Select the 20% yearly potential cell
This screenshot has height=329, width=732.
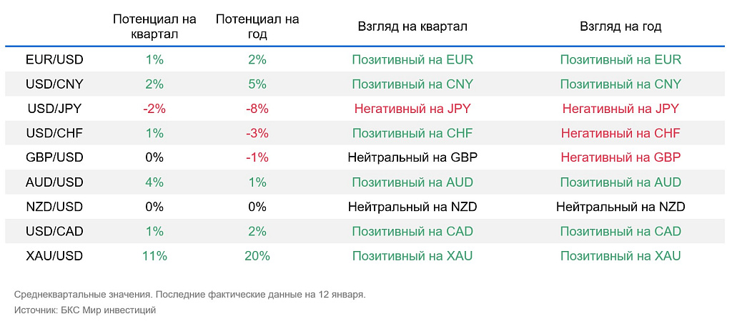[x=257, y=256]
